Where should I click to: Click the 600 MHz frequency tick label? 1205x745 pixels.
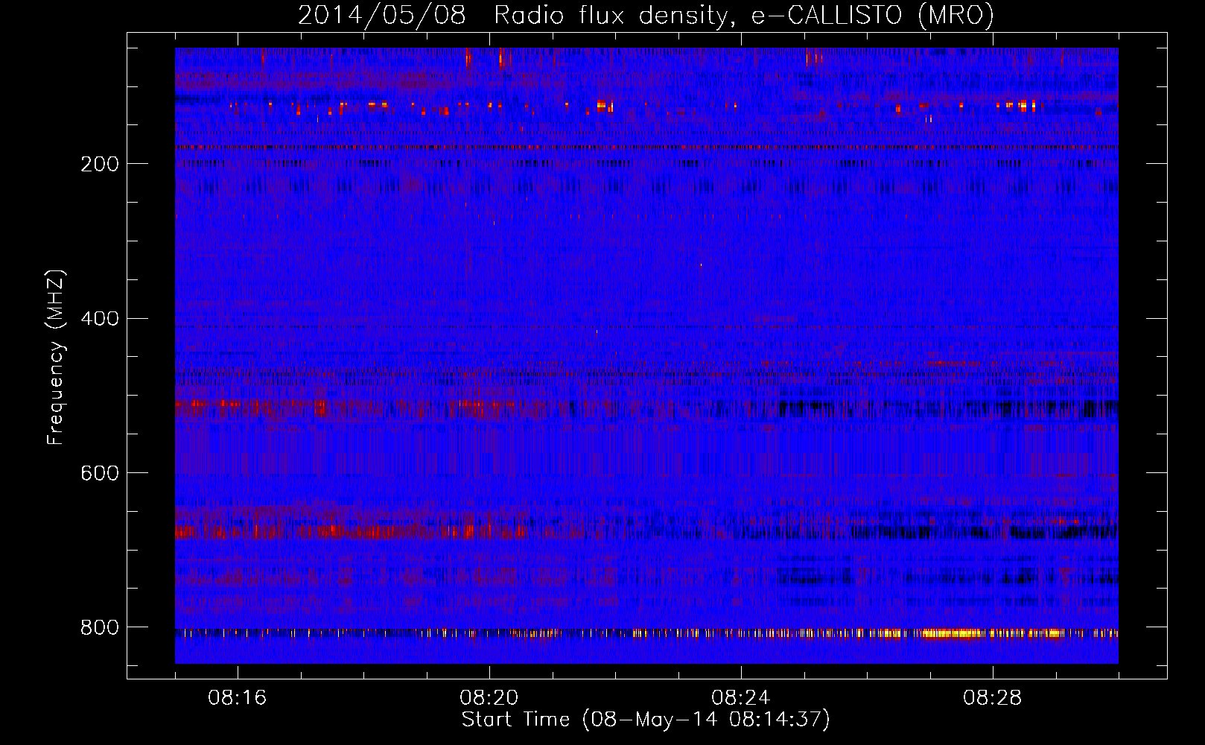(x=100, y=474)
